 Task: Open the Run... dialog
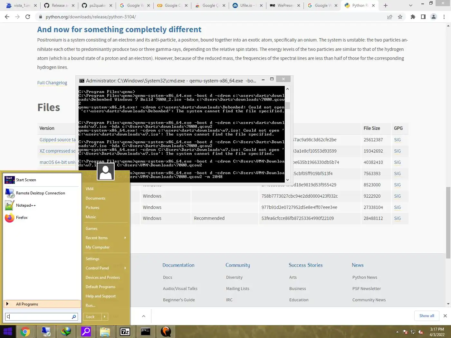(x=91, y=305)
